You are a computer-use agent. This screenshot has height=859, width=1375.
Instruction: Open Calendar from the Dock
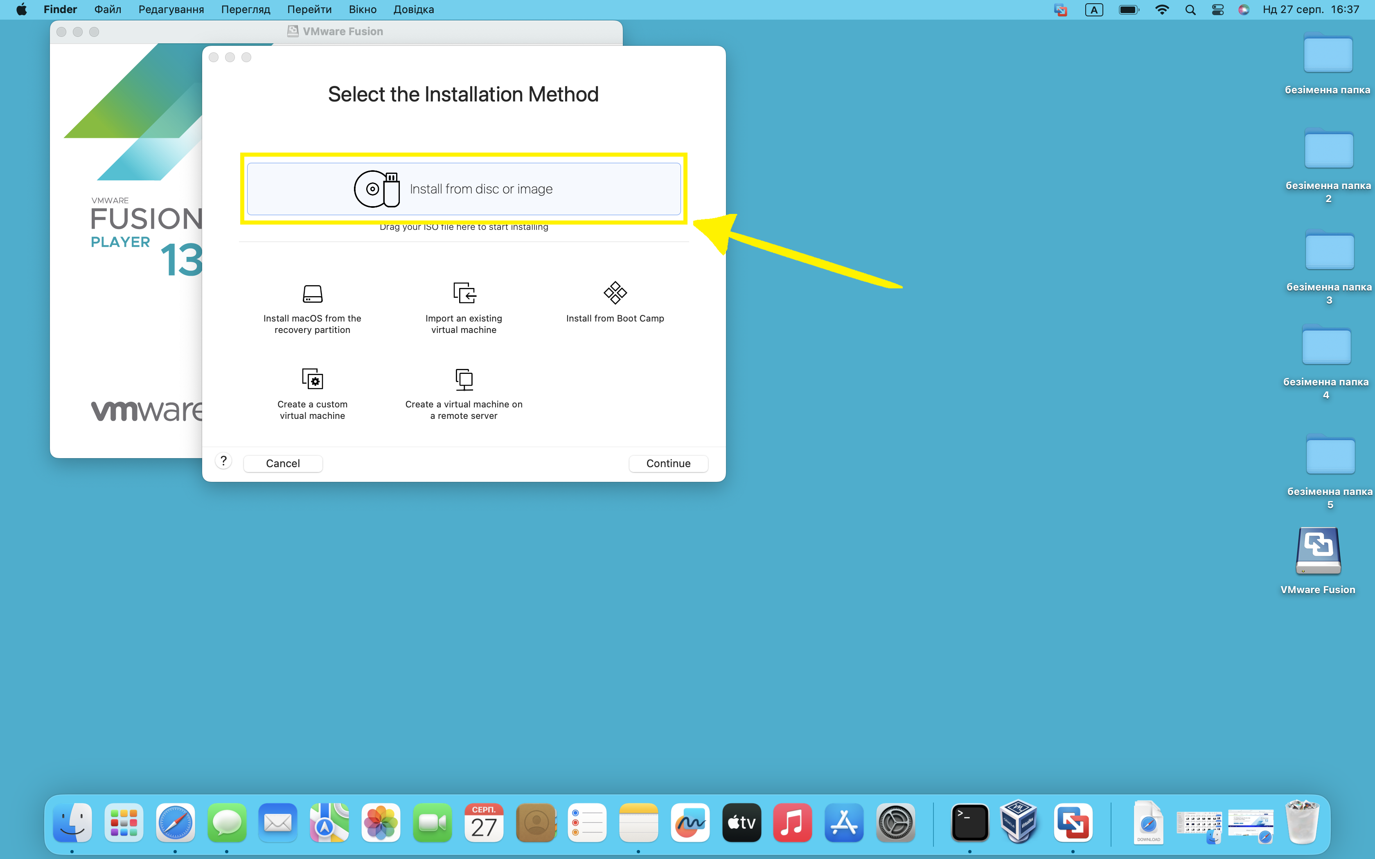click(484, 822)
